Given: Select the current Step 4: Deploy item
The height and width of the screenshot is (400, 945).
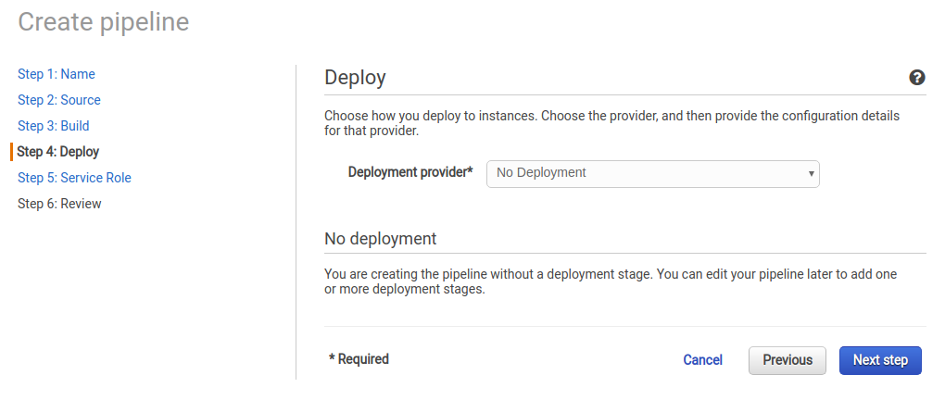Looking at the screenshot, I should tap(57, 152).
